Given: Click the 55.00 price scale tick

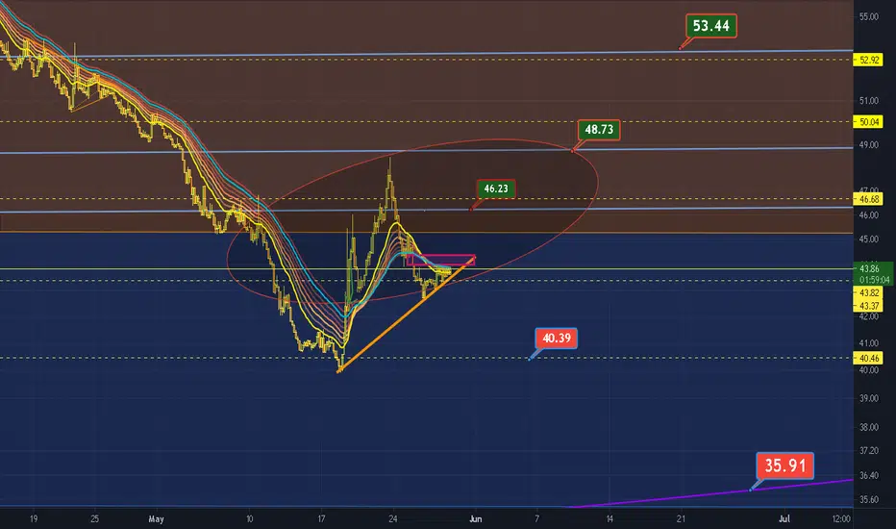Looking at the screenshot, I should (x=868, y=17).
